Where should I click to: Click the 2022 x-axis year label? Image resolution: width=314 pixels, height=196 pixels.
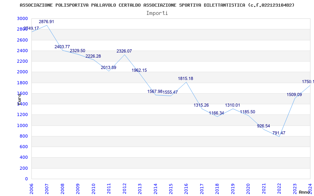click(279, 189)
